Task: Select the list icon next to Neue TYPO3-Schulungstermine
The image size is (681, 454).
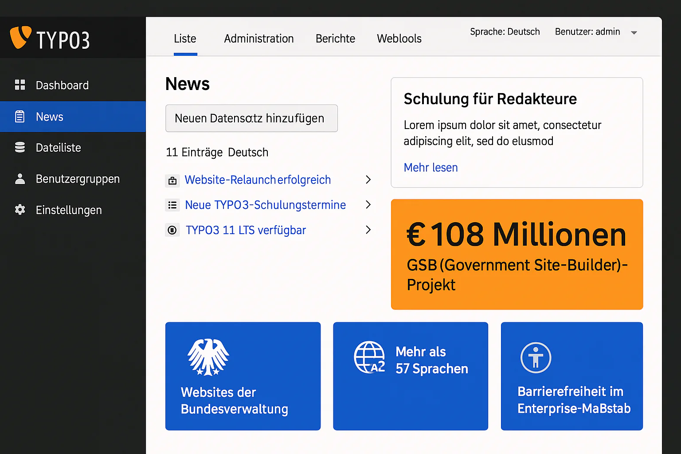Action: tap(172, 205)
